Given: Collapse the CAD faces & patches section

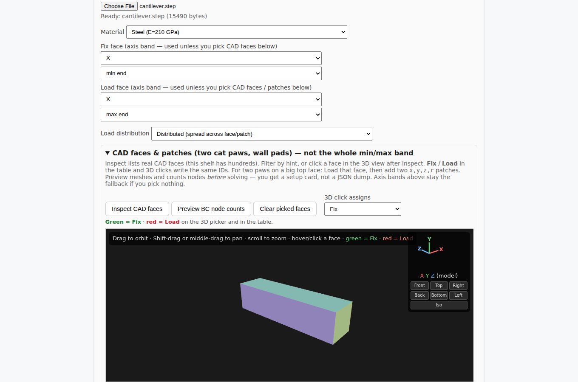Looking at the screenshot, I should point(259,153).
